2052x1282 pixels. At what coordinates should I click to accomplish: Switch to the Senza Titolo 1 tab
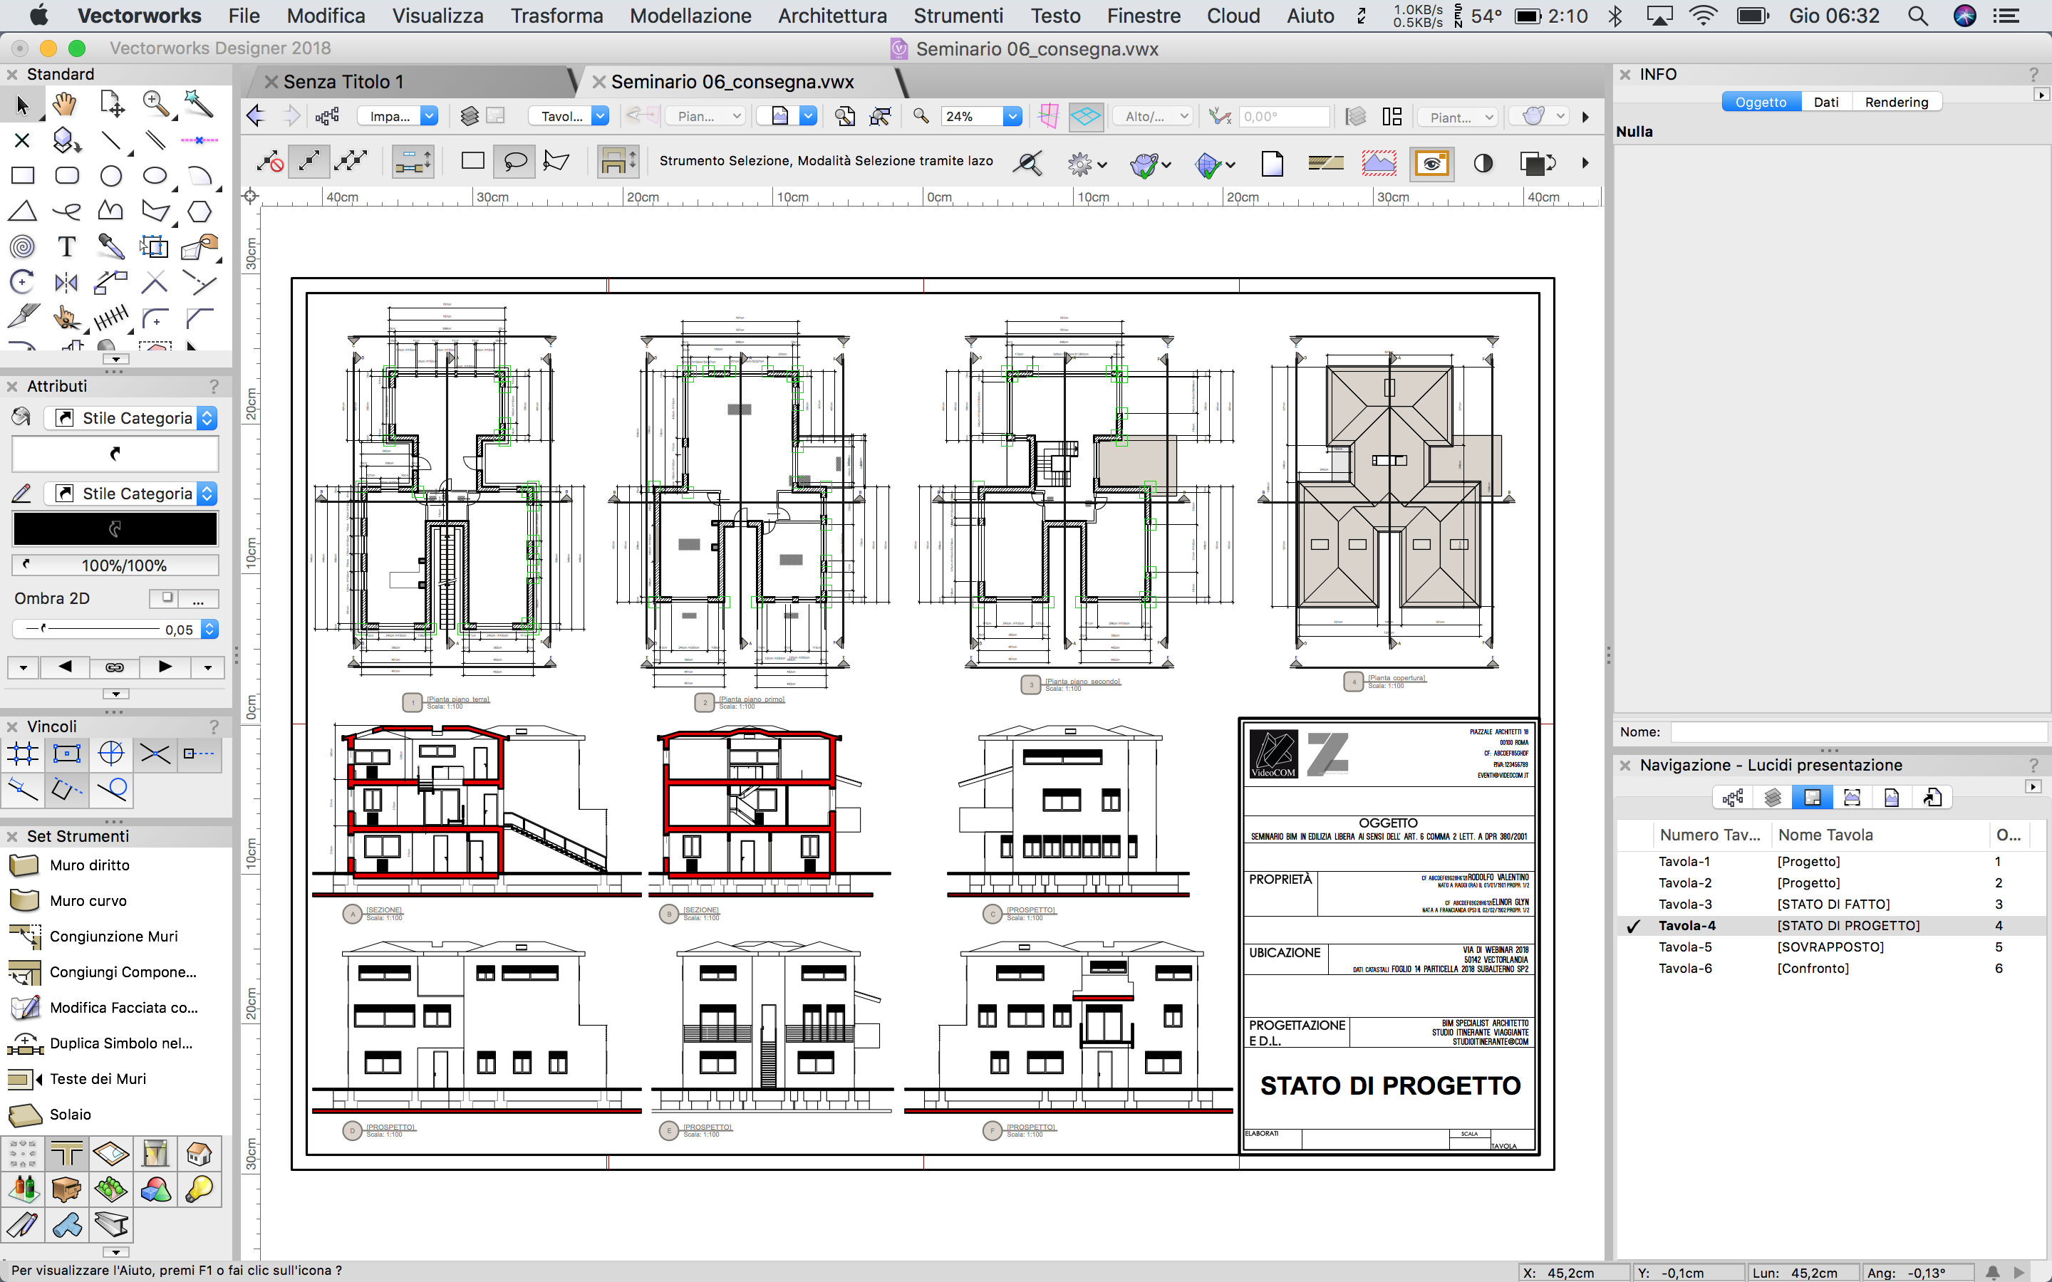343,81
